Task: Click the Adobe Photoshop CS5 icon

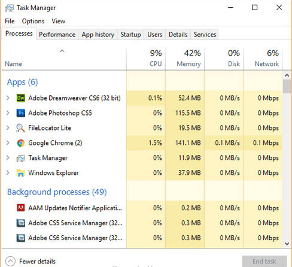Action: point(20,113)
